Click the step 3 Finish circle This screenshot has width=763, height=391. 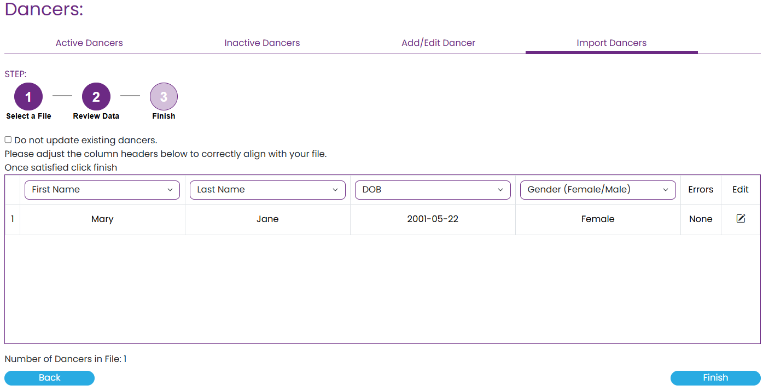pos(164,97)
